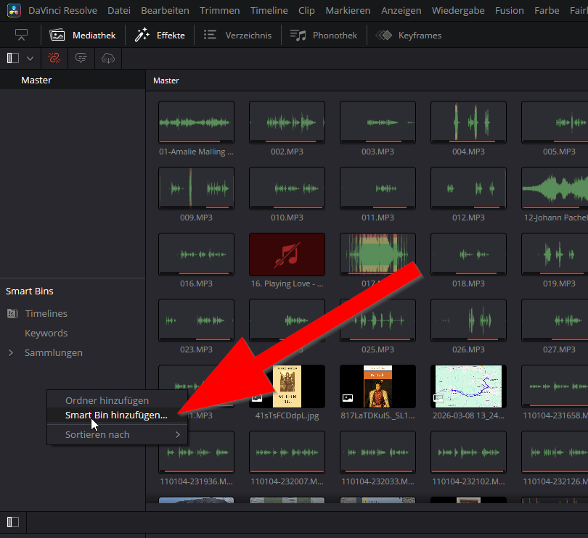
Task: Toggle the Effekte panel
Action: tap(160, 35)
